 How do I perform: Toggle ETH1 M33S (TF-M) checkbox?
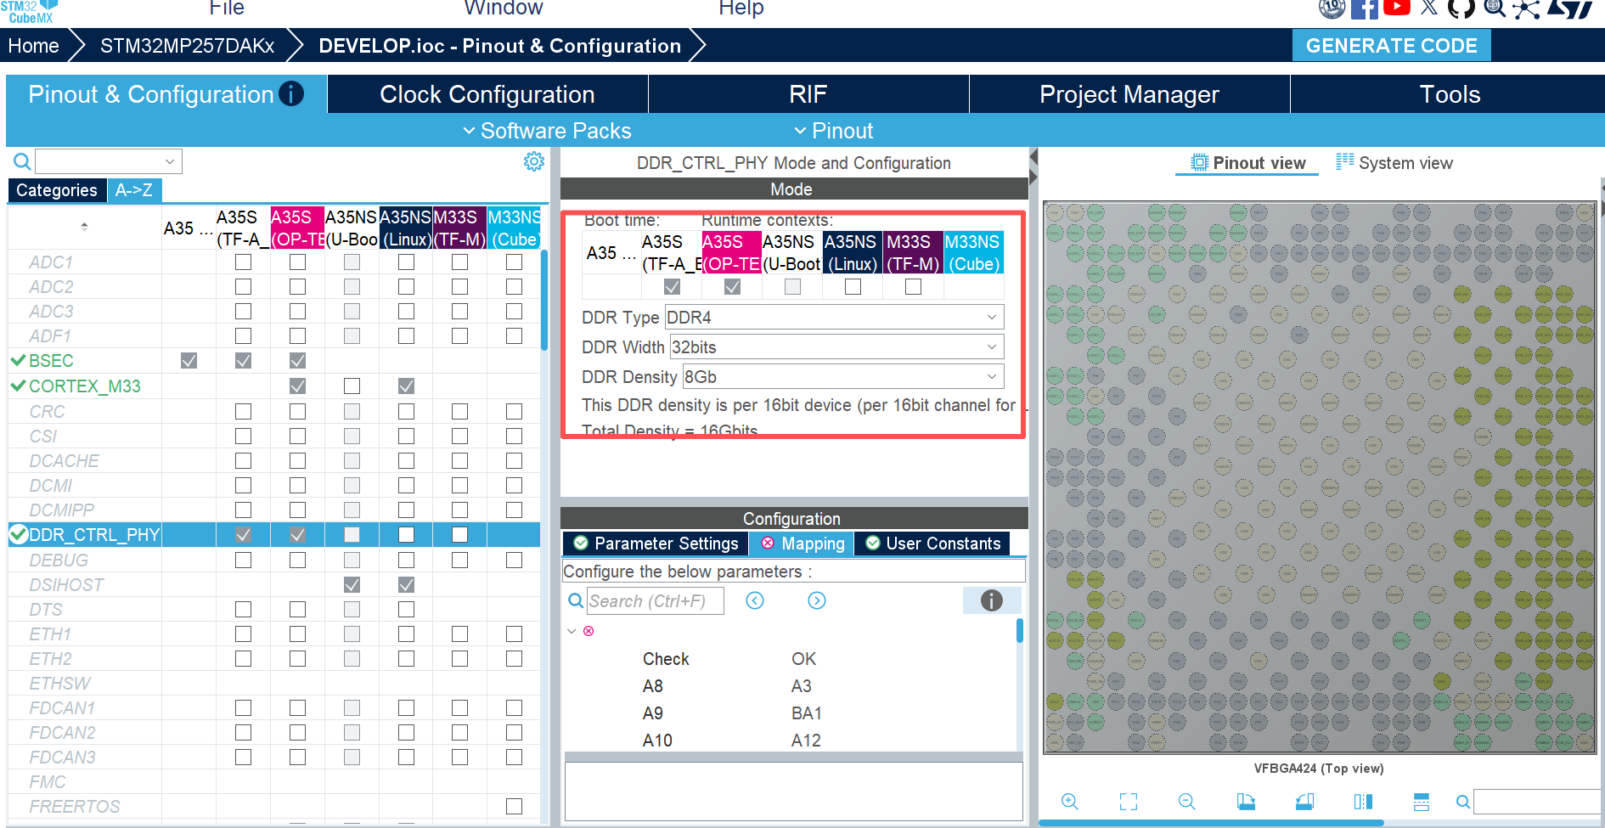click(x=459, y=634)
